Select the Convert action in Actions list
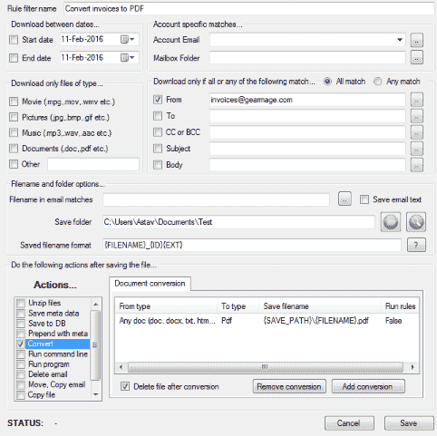The width and height of the screenshot is (437, 436). [x=53, y=344]
